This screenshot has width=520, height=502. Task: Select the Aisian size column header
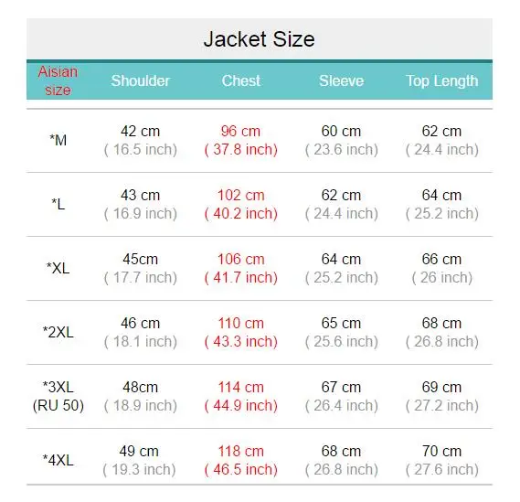(58, 81)
